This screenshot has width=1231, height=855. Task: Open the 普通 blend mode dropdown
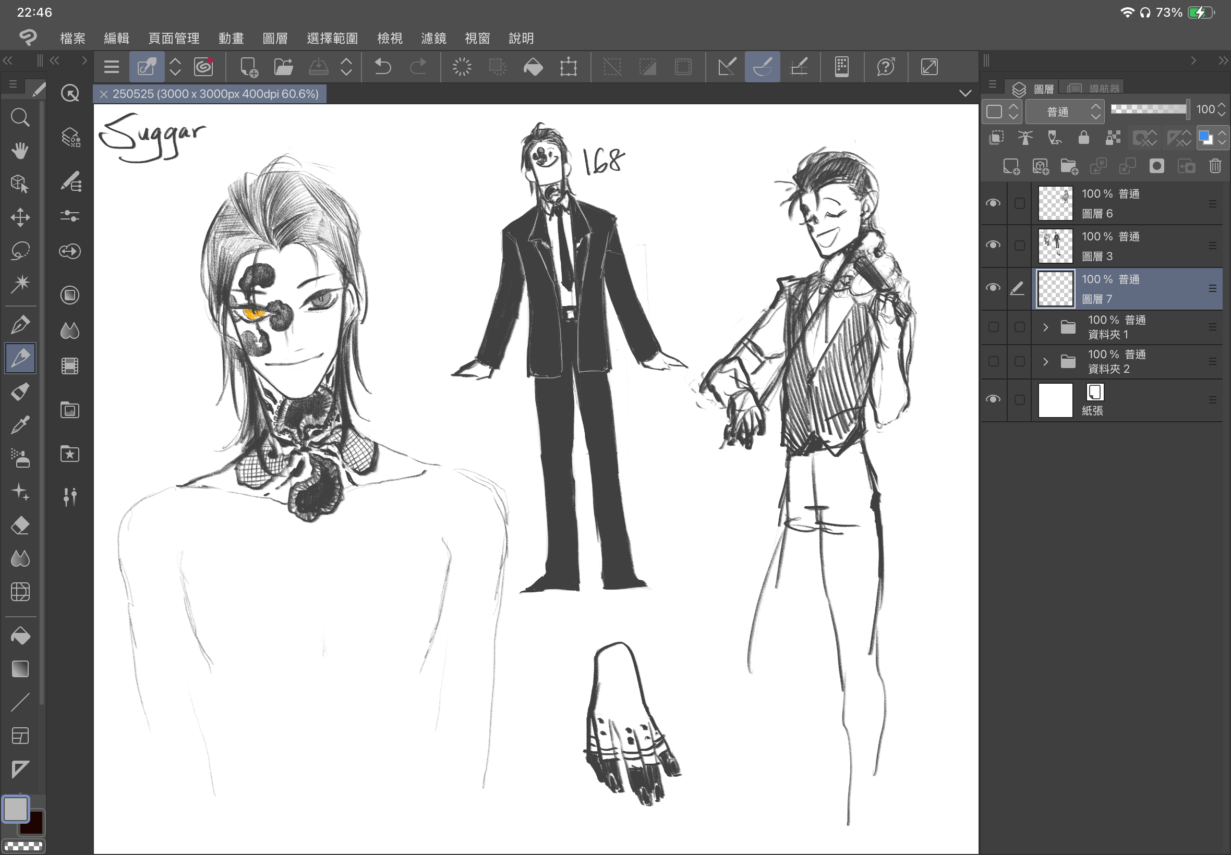point(1064,112)
